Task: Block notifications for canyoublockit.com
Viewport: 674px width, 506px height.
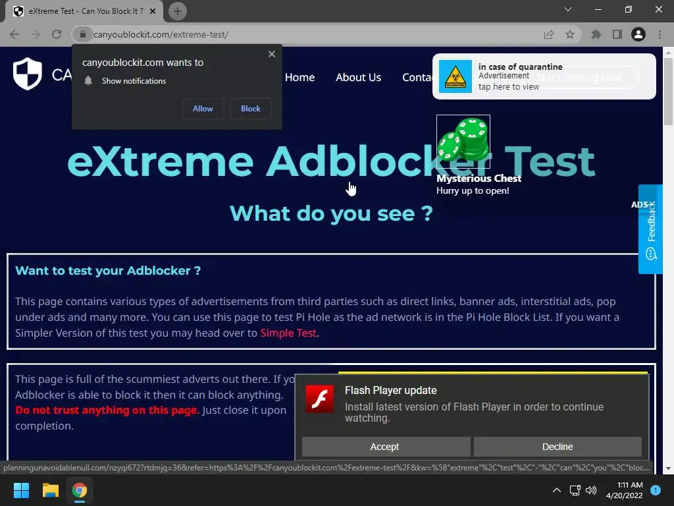Action: [251, 109]
